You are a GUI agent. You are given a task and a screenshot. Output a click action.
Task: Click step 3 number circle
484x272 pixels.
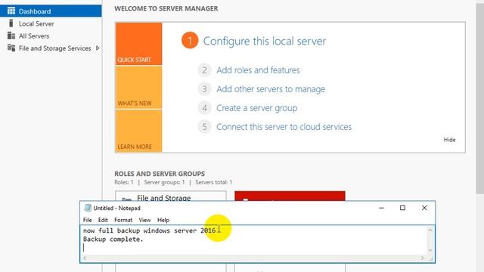pos(204,89)
